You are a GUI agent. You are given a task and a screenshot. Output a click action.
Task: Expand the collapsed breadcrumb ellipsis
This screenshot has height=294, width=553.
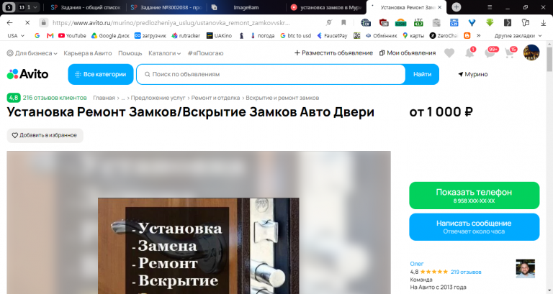click(123, 98)
